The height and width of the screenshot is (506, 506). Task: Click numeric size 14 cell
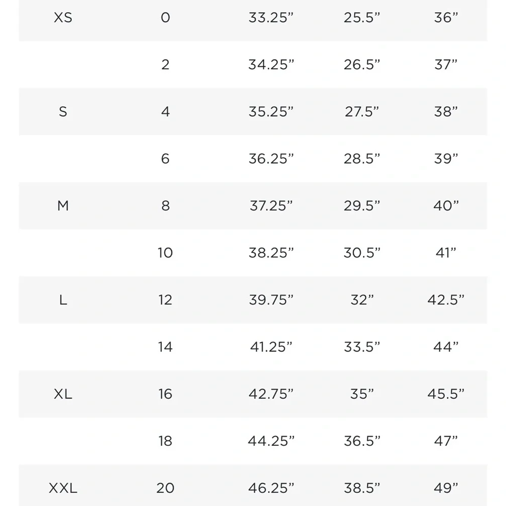pyautogui.click(x=165, y=347)
